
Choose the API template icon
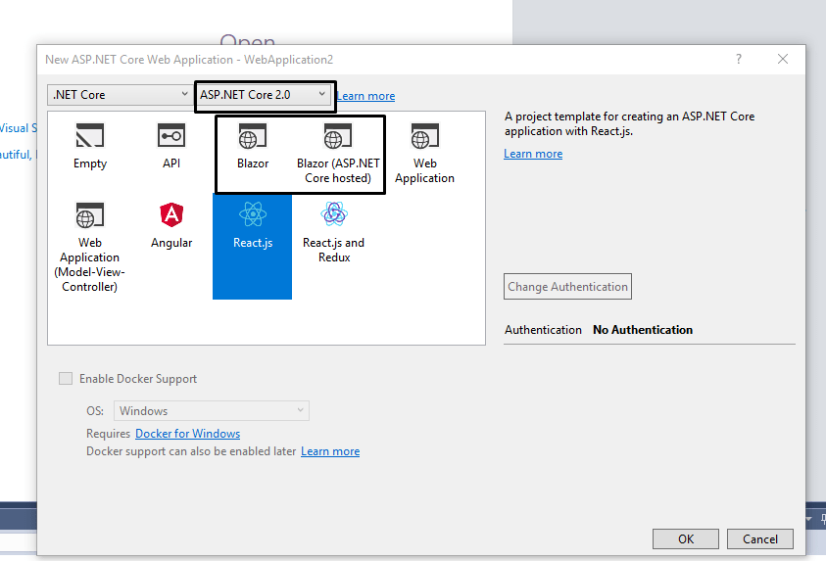(x=171, y=136)
